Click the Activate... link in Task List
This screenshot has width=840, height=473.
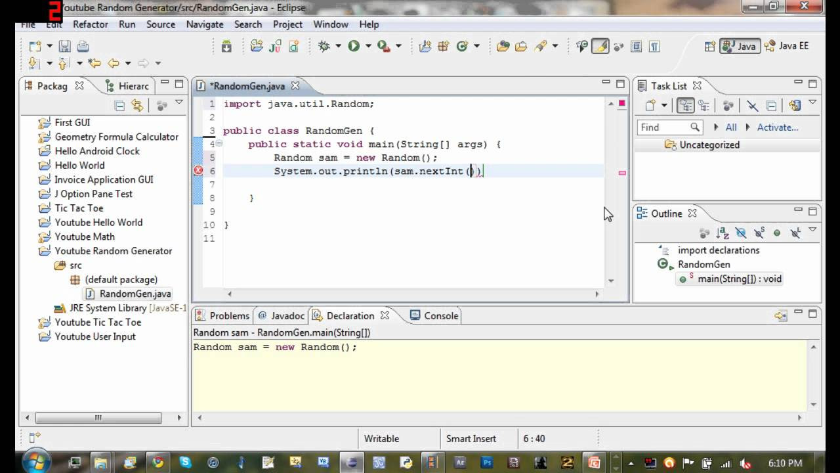(x=778, y=127)
